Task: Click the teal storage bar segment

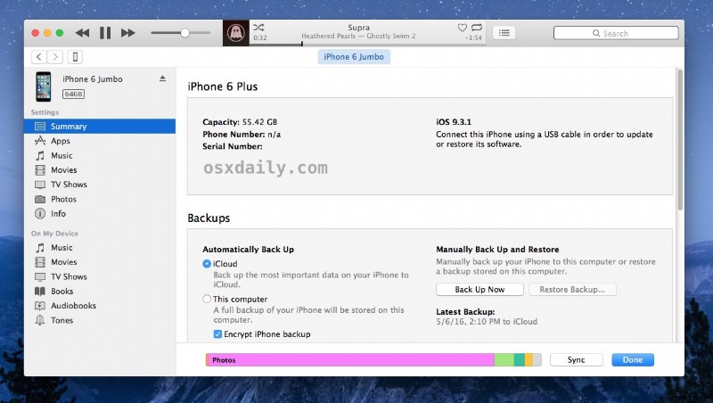Action: (x=520, y=360)
